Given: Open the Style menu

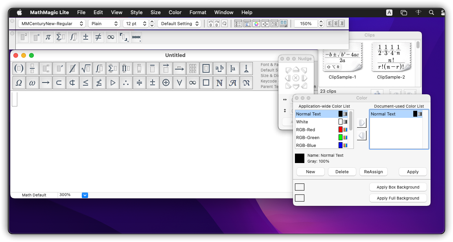Looking at the screenshot, I should 136,13.
